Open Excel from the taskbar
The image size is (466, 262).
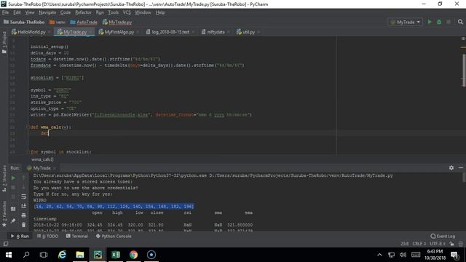click(116, 255)
